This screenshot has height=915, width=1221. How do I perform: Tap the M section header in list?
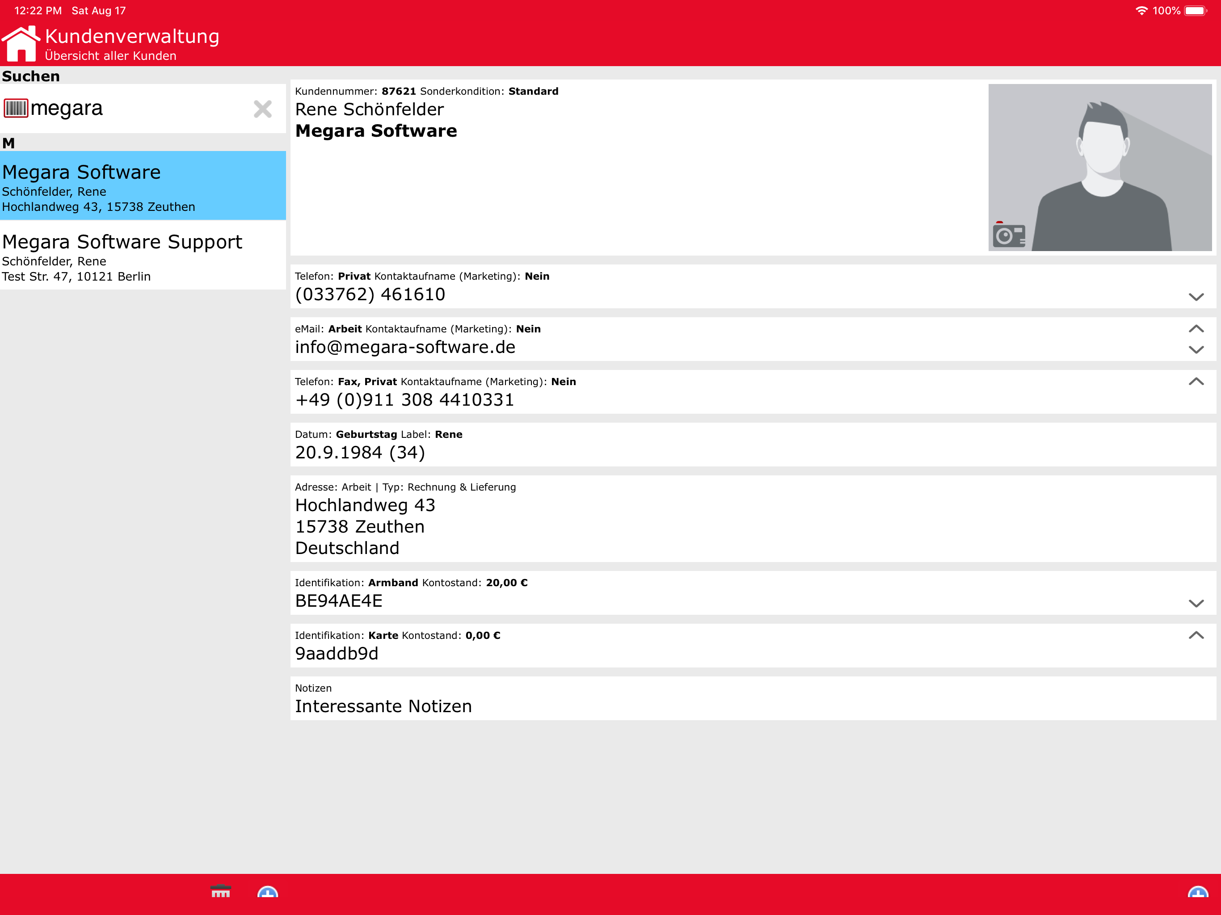[x=8, y=143]
